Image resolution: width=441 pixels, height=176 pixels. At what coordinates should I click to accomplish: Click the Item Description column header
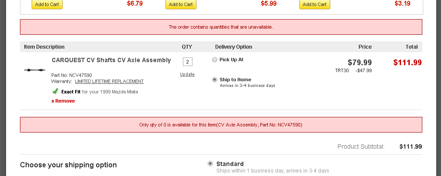[x=44, y=47]
